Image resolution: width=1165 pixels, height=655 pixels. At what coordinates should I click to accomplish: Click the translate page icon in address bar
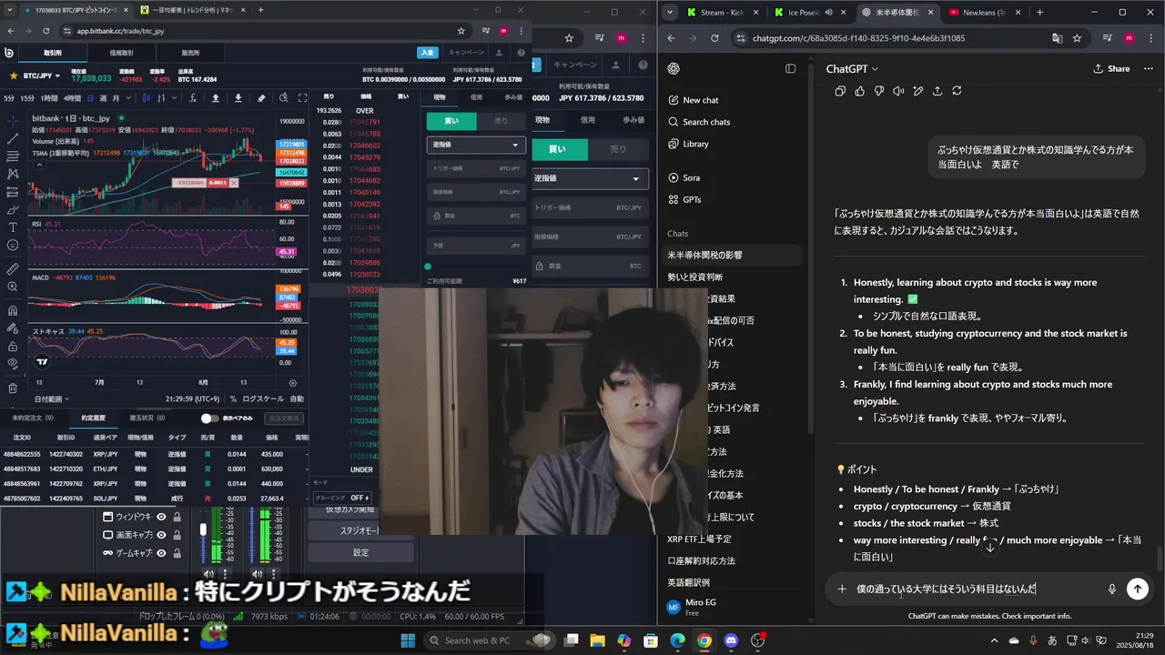(1057, 38)
